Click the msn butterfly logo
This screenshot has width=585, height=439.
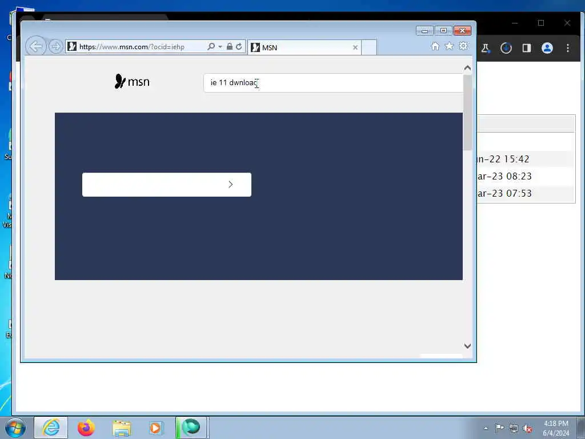[x=132, y=81]
